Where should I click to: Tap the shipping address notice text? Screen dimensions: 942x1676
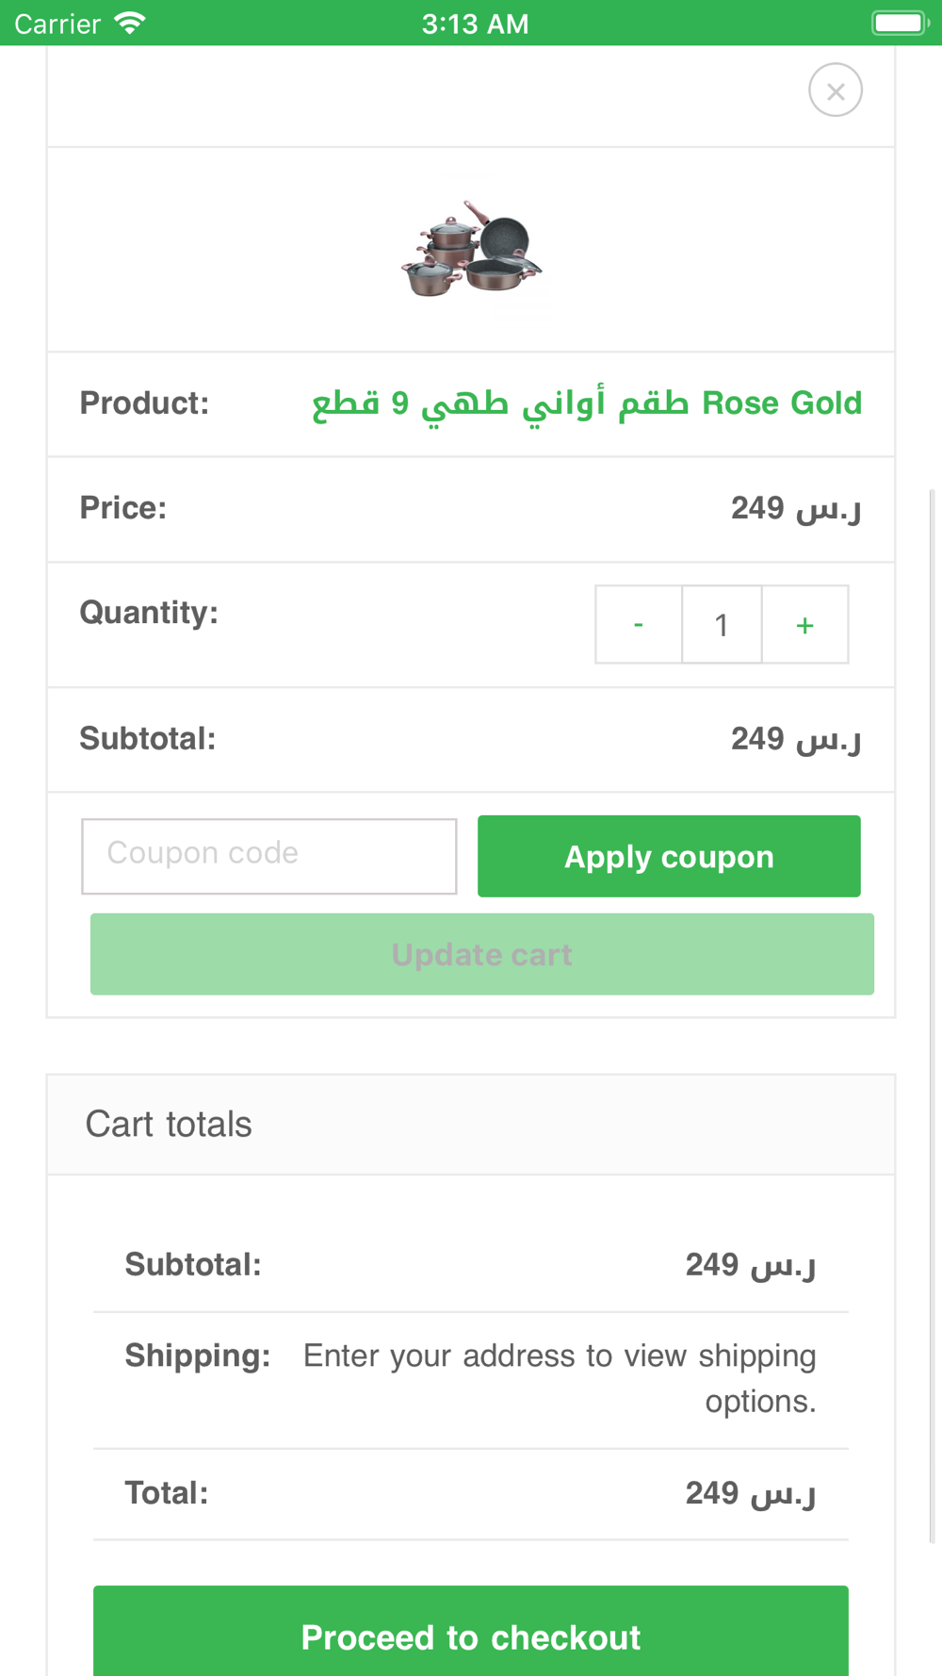pos(560,1378)
